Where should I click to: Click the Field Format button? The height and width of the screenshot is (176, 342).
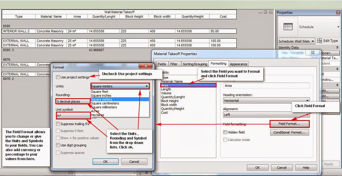click(289, 124)
